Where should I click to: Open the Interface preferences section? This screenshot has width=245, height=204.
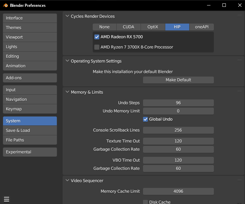30,18
